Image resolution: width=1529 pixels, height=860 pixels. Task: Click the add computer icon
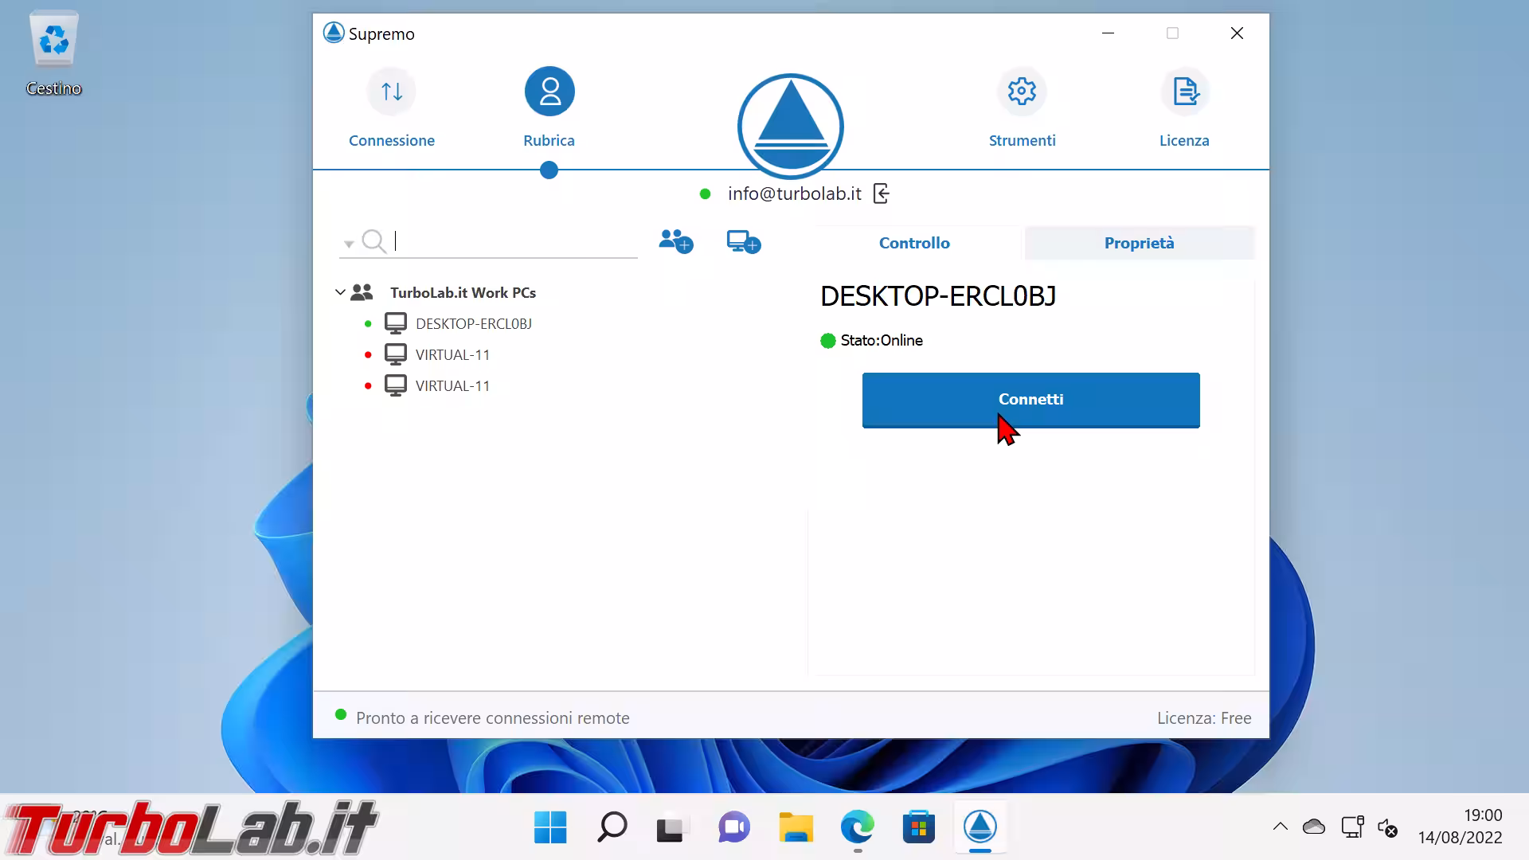coord(743,240)
